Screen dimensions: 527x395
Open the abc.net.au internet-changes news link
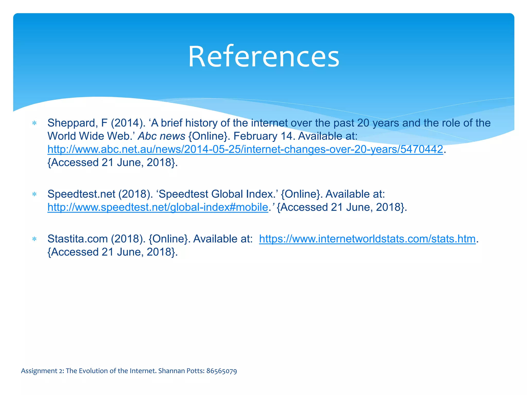245,149
